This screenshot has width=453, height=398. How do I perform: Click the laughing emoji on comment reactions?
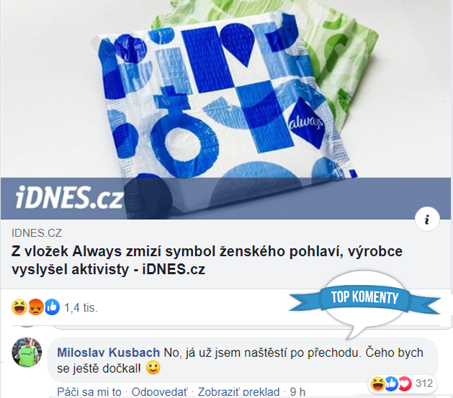[377, 384]
